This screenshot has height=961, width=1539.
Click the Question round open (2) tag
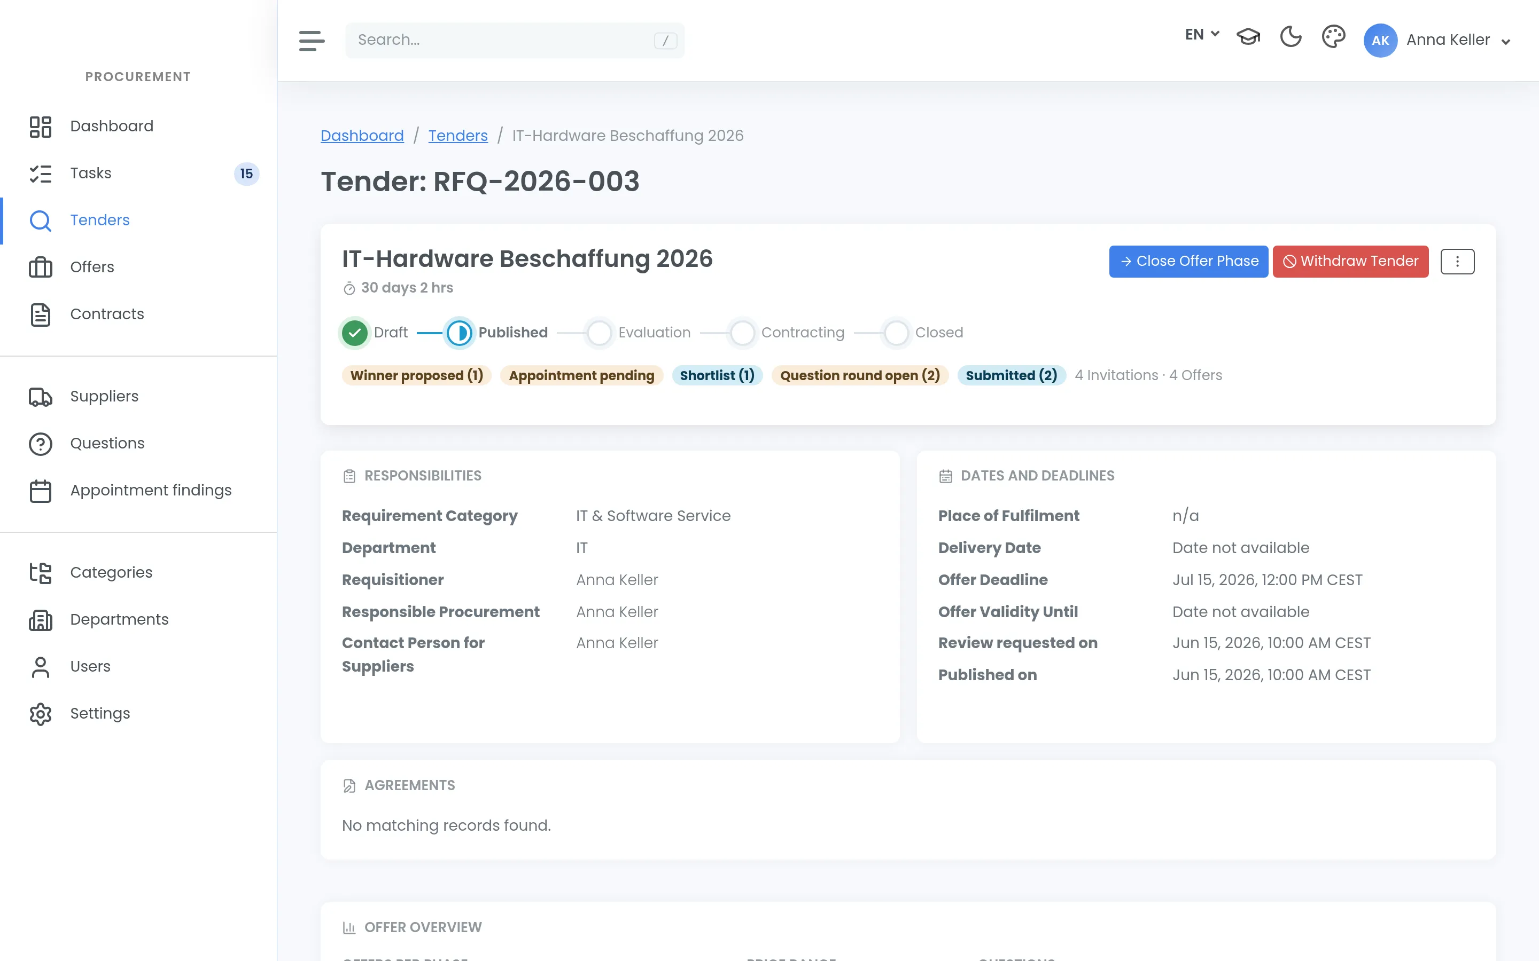[x=860, y=375]
